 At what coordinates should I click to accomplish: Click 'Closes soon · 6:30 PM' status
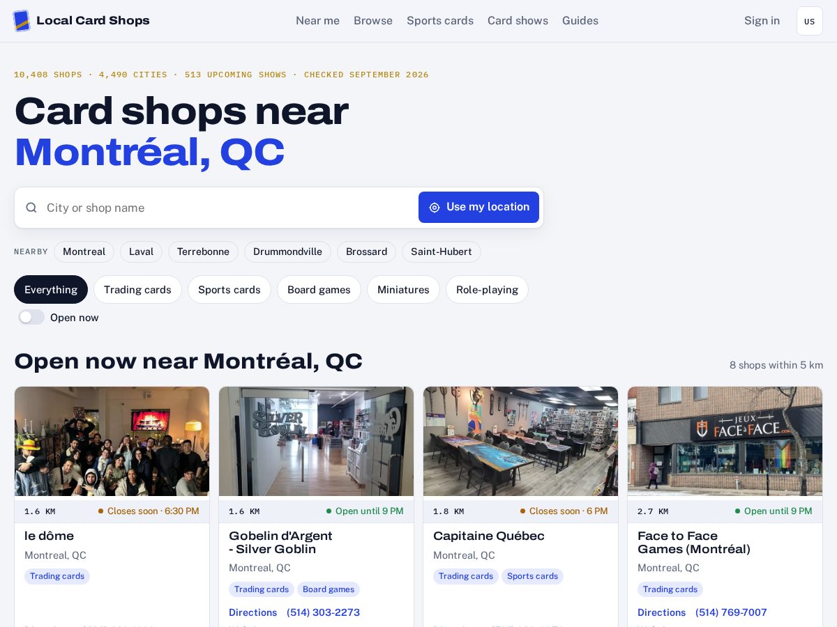click(x=149, y=511)
